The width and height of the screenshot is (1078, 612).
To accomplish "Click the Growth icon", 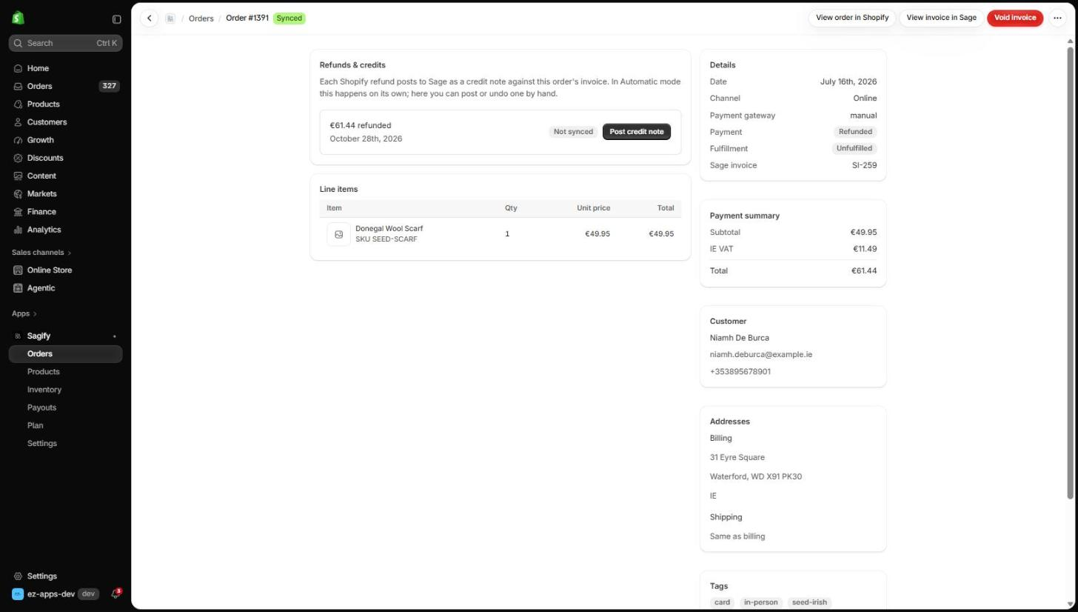I will [19, 140].
